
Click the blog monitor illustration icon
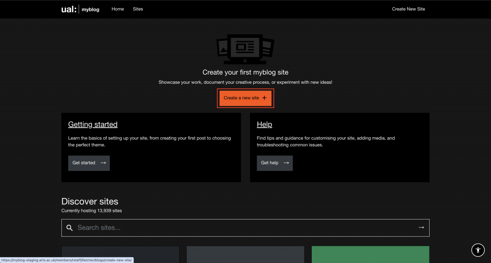tap(245, 49)
